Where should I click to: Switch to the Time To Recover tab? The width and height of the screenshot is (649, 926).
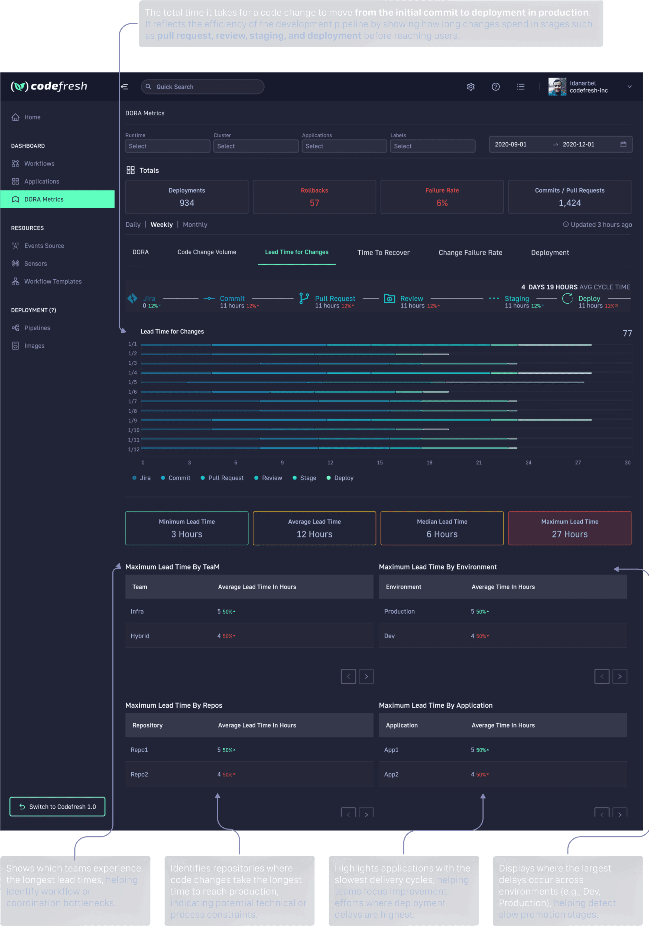point(383,252)
